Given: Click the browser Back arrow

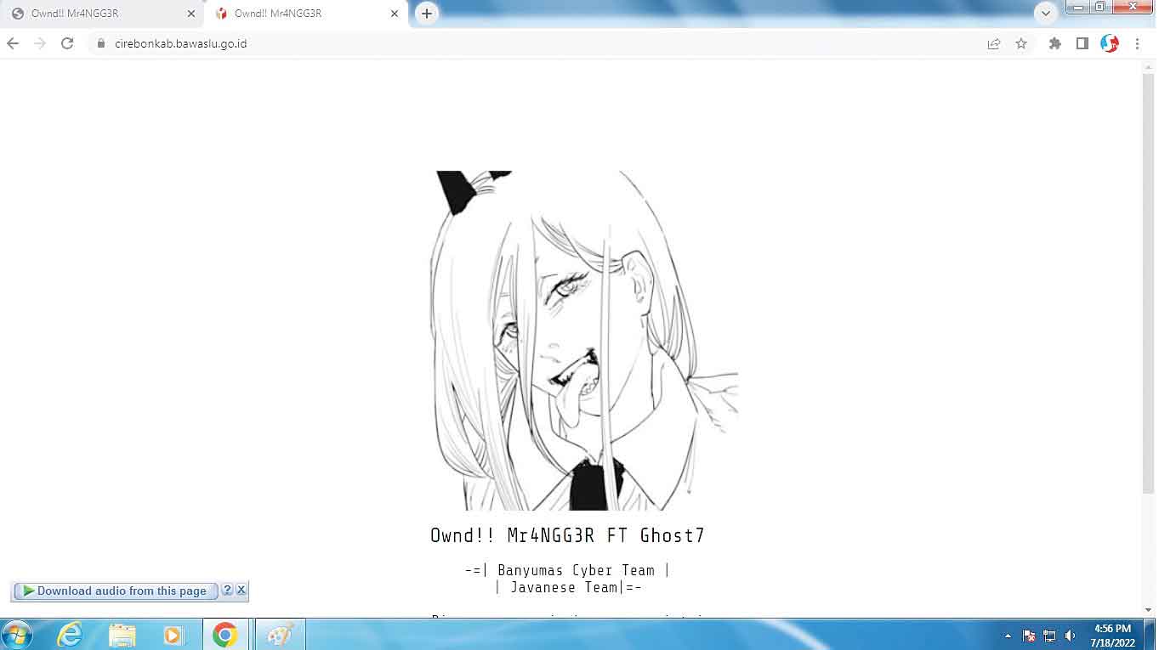Looking at the screenshot, I should coord(13,43).
